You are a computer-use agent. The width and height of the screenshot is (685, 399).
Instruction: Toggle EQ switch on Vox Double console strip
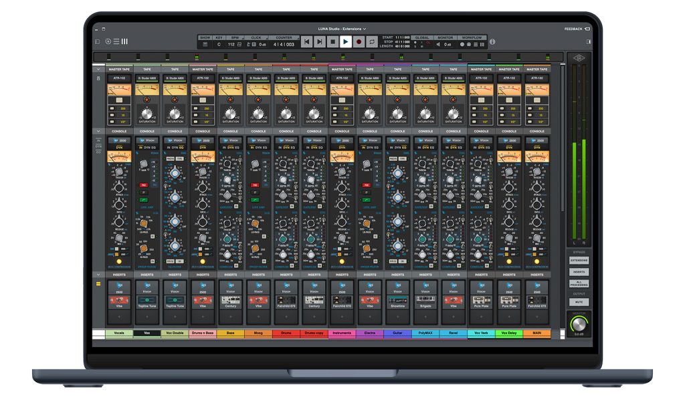tap(181, 148)
